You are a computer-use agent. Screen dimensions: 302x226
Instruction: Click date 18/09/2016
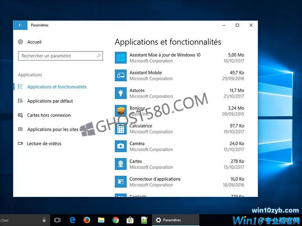click(233, 185)
